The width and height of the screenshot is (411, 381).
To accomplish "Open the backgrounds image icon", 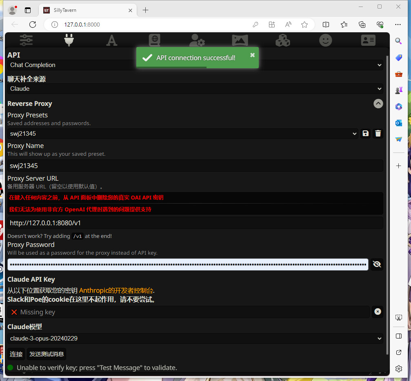I will tap(240, 40).
